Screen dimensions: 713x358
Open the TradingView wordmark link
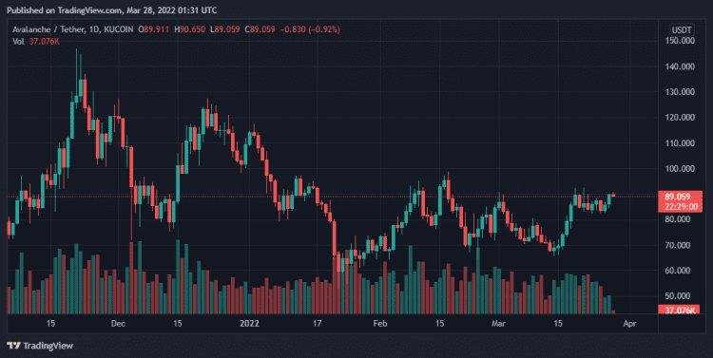pos(48,346)
